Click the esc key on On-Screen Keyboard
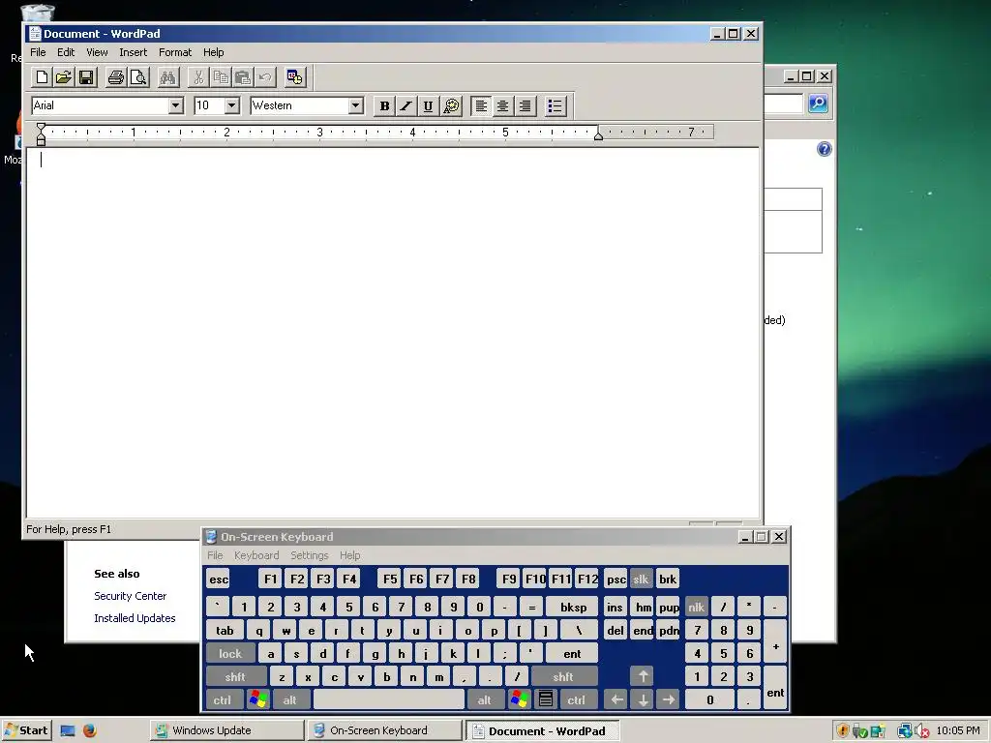Screen dimensions: 991x743 [219, 579]
